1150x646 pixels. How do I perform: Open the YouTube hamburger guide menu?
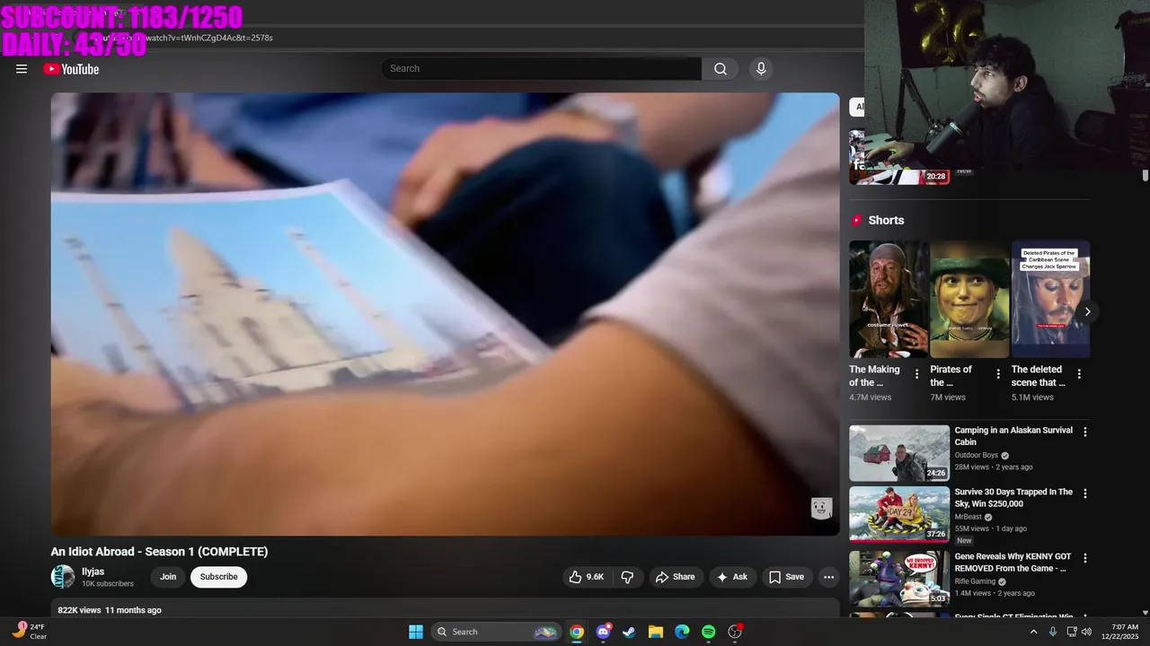point(22,69)
